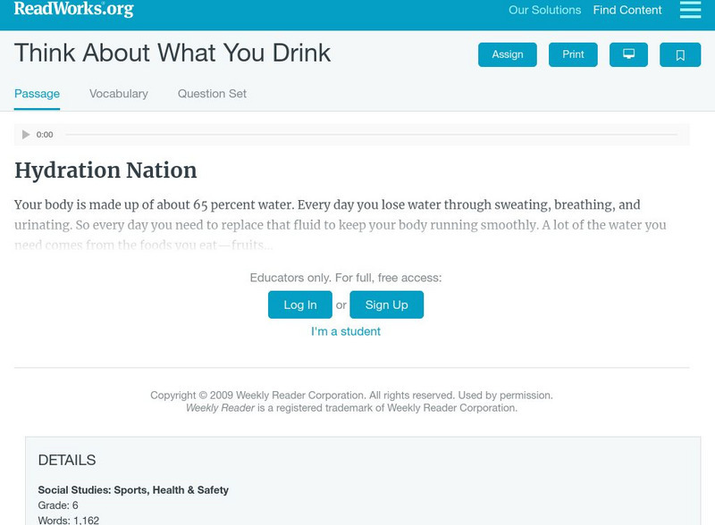Click the Print button
Viewport: 715px width, 525px height.
(573, 54)
